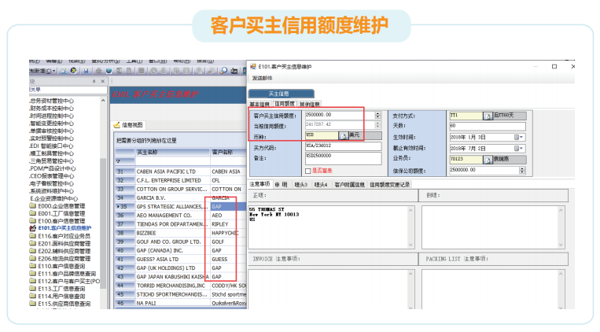The width and height of the screenshot is (600, 332).
Task: Open the 信用额度变更记录 tab
Action: pos(389,184)
